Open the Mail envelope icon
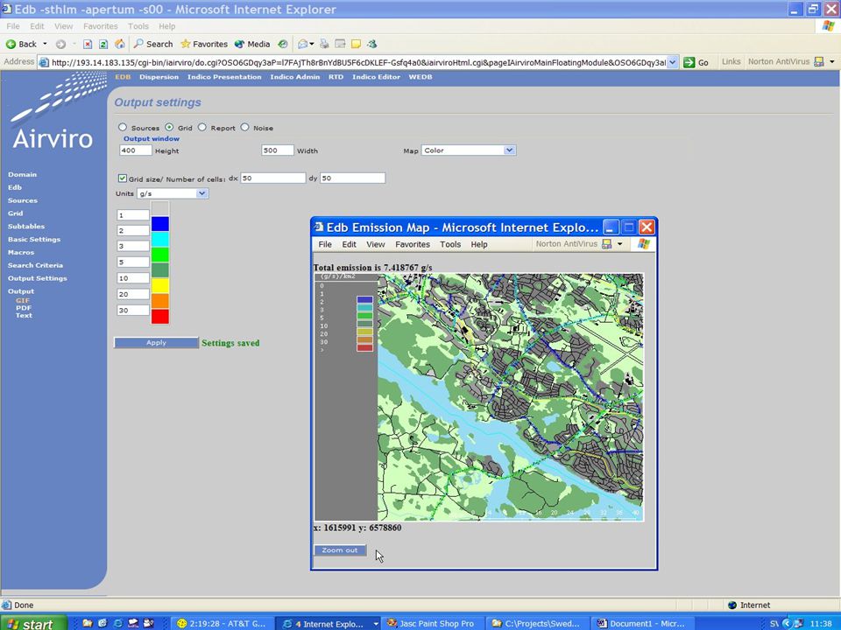 point(303,44)
